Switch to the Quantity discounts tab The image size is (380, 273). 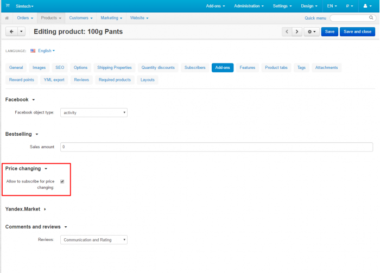pos(158,68)
